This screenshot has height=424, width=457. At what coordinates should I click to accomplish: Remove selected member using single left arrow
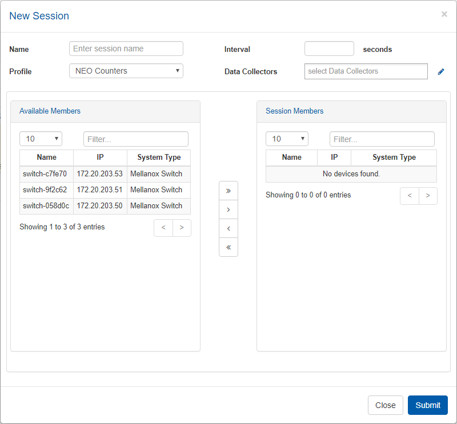(x=228, y=228)
